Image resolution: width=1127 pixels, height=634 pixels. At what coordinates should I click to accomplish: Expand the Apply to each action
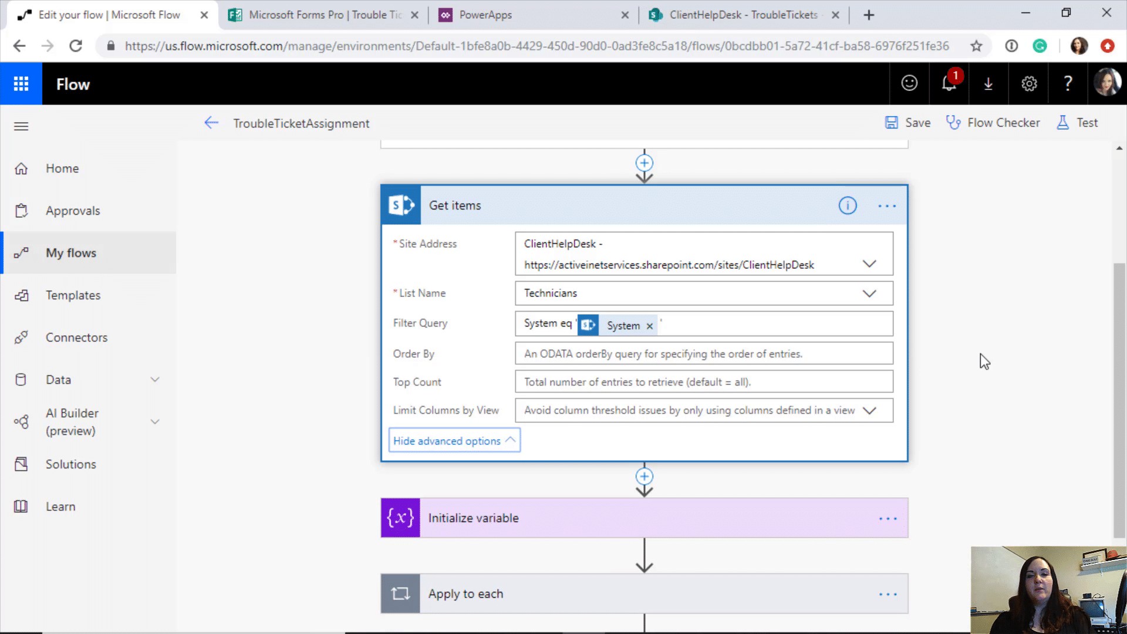coord(646,593)
